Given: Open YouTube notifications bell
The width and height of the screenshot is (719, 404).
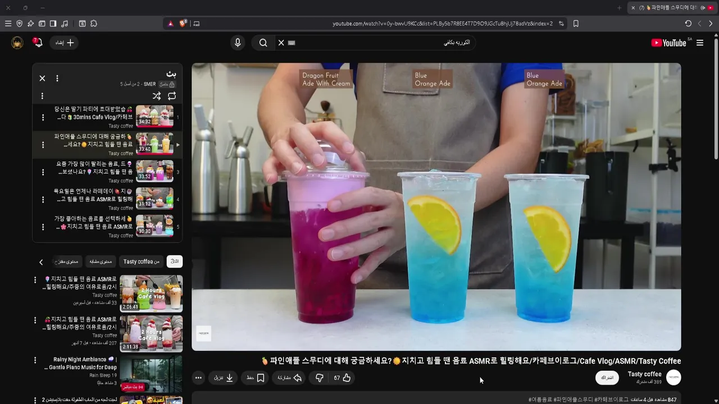Looking at the screenshot, I should point(38,43).
